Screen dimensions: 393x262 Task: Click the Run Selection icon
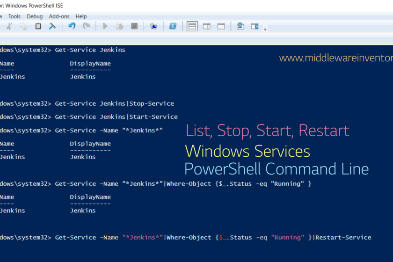(x=120, y=26)
